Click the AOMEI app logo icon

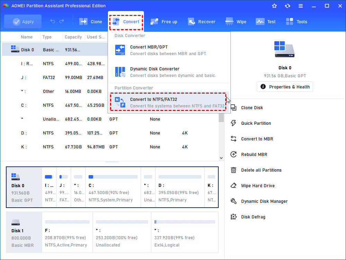click(6, 6)
